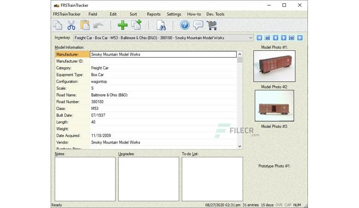Go to previous inventory record
The image size is (359, 208).
[275, 38]
